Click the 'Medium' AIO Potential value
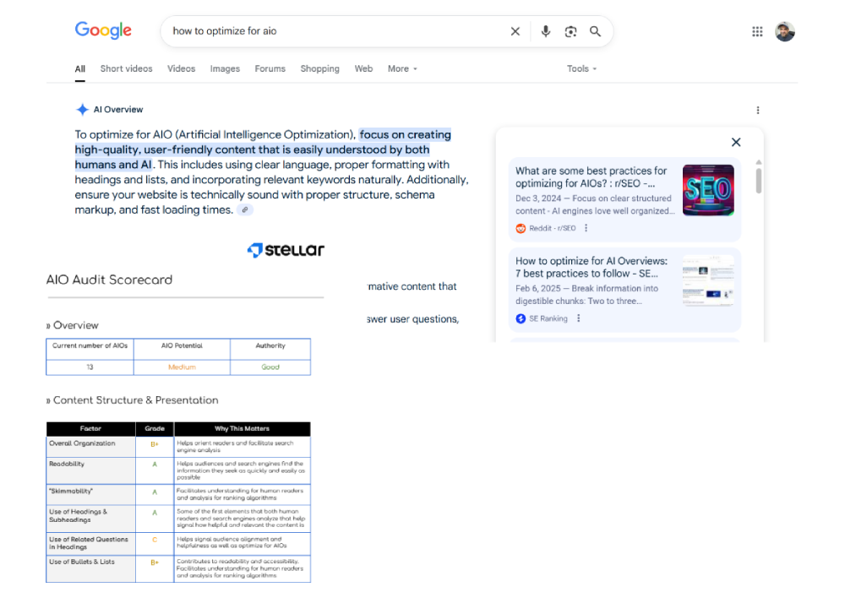The image size is (845, 614). click(x=182, y=367)
